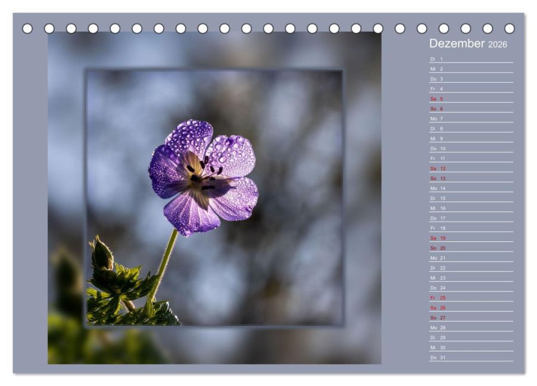Select the So 13 date entry

click(x=470, y=178)
